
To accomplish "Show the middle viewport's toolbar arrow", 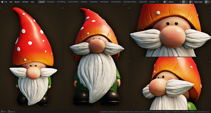I will point(64,8).
